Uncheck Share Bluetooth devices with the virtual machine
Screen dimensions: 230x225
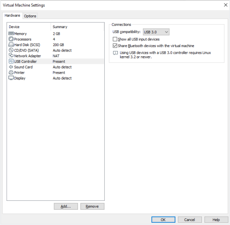(x=115, y=46)
